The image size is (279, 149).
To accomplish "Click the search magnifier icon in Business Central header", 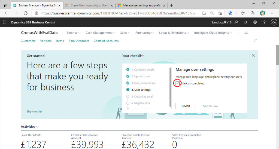I will 236,22.
